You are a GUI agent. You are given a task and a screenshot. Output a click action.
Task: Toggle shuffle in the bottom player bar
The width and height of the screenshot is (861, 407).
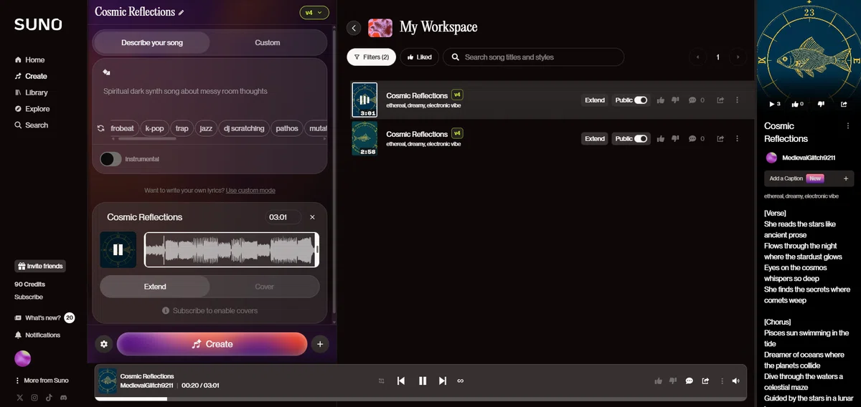pos(382,380)
